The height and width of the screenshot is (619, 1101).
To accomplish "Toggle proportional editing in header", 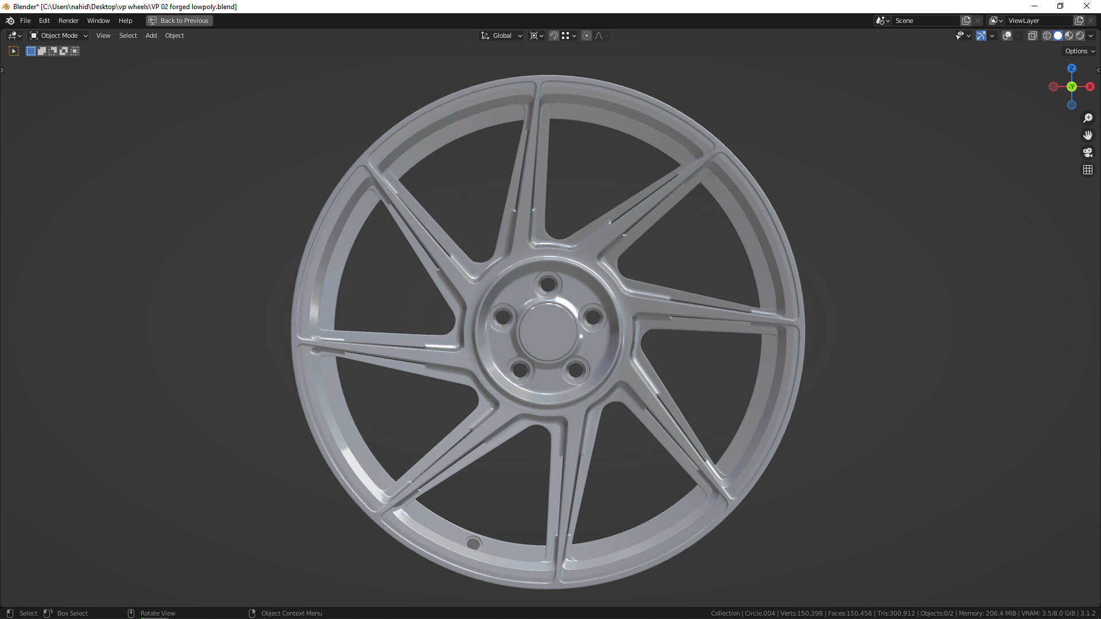I will [586, 36].
